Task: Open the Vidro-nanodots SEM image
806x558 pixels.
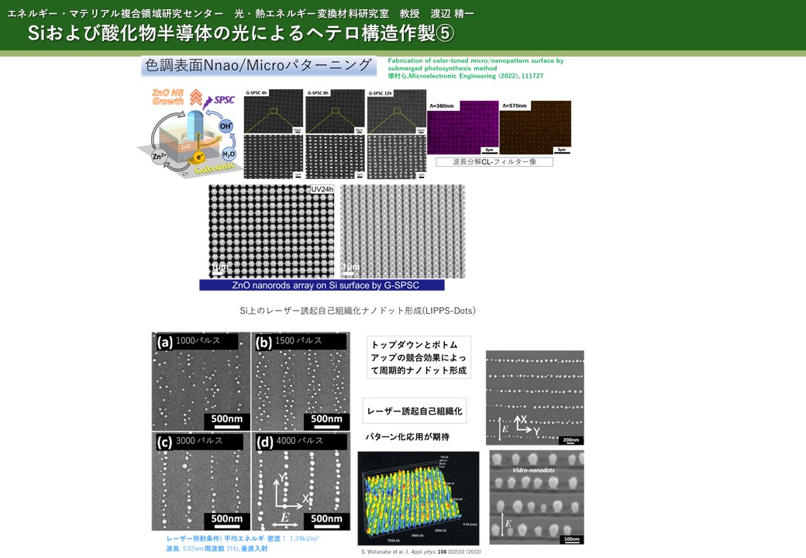Action: 536,498
